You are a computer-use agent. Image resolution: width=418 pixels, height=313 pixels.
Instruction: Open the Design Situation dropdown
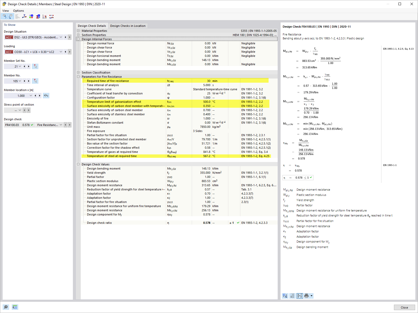tap(61, 37)
